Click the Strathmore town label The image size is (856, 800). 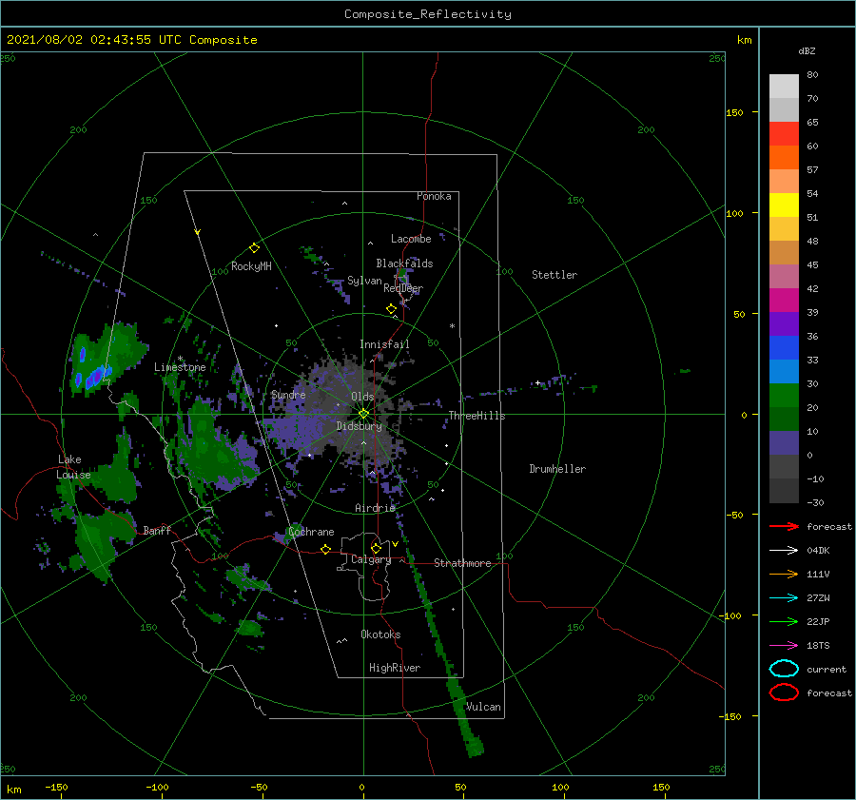(462, 563)
